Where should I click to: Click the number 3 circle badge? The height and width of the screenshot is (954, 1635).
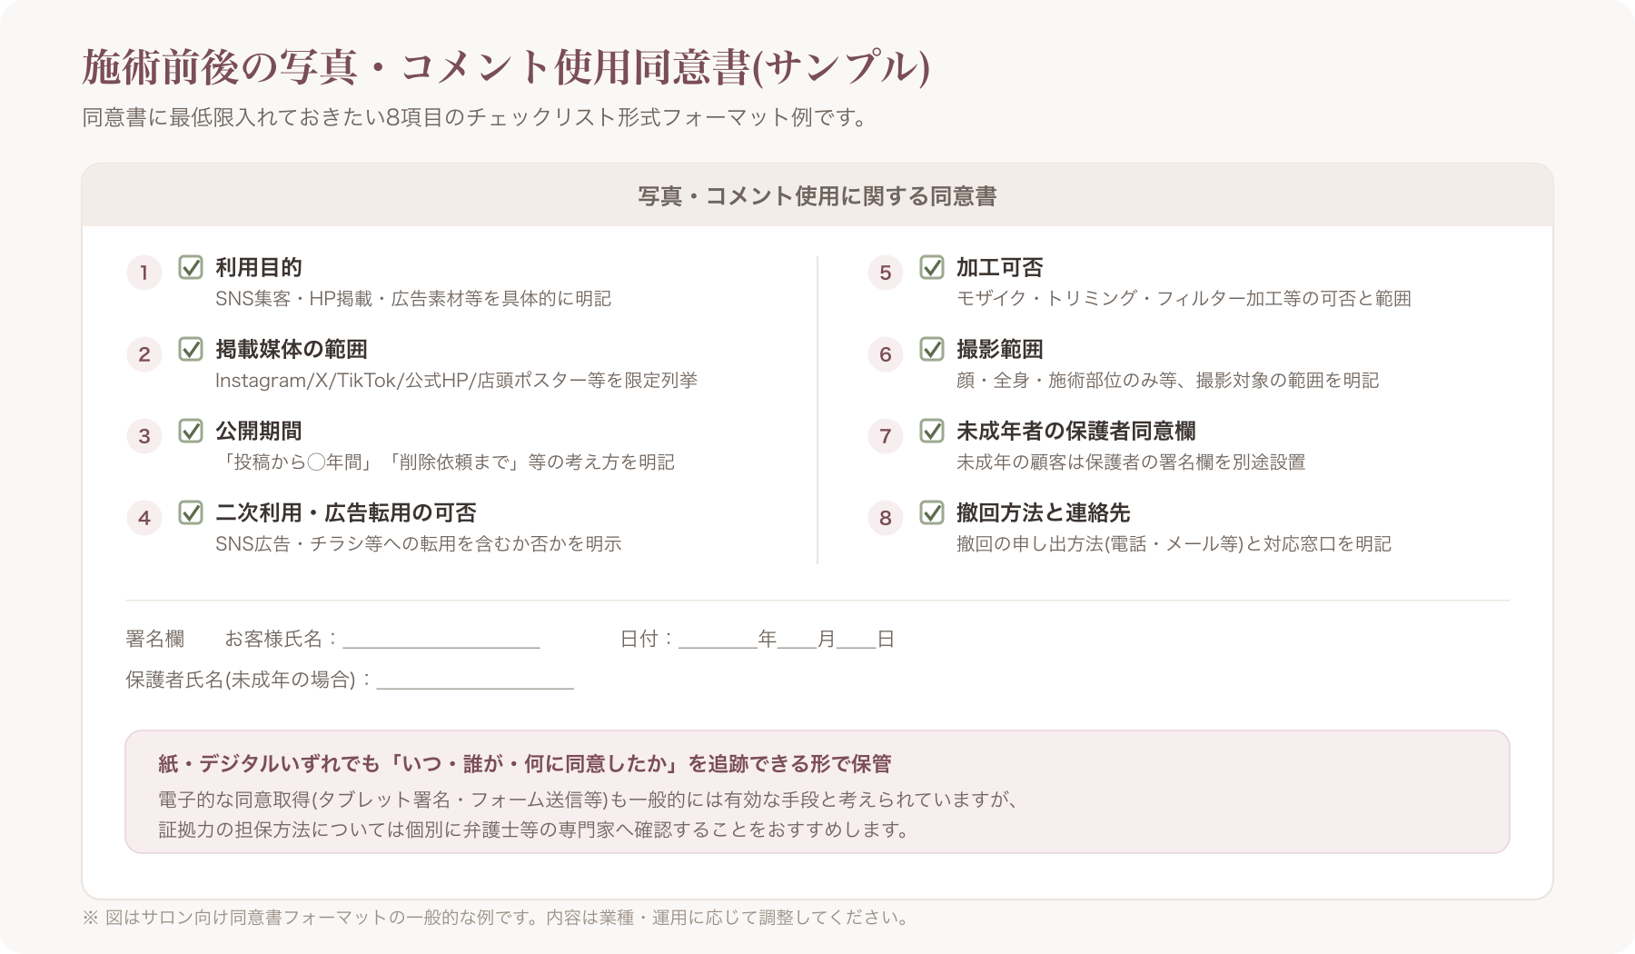tap(144, 436)
